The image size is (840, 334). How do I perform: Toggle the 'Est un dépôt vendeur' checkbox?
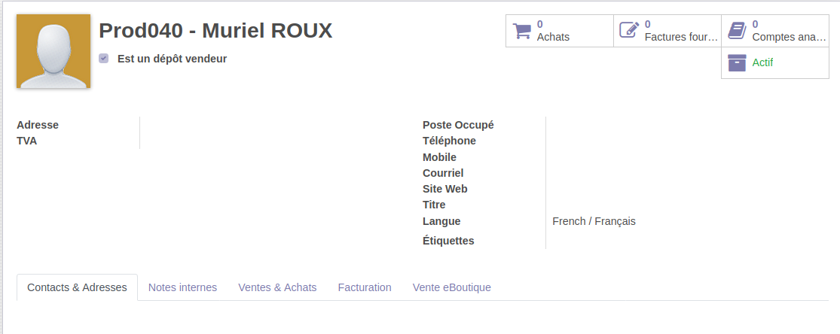coord(104,58)
